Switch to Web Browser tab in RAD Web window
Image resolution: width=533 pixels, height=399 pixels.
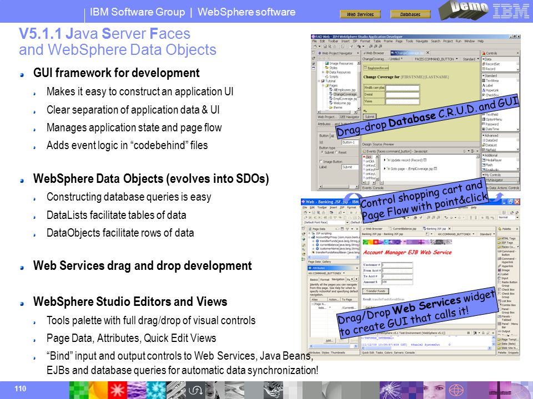pos(374,53)
